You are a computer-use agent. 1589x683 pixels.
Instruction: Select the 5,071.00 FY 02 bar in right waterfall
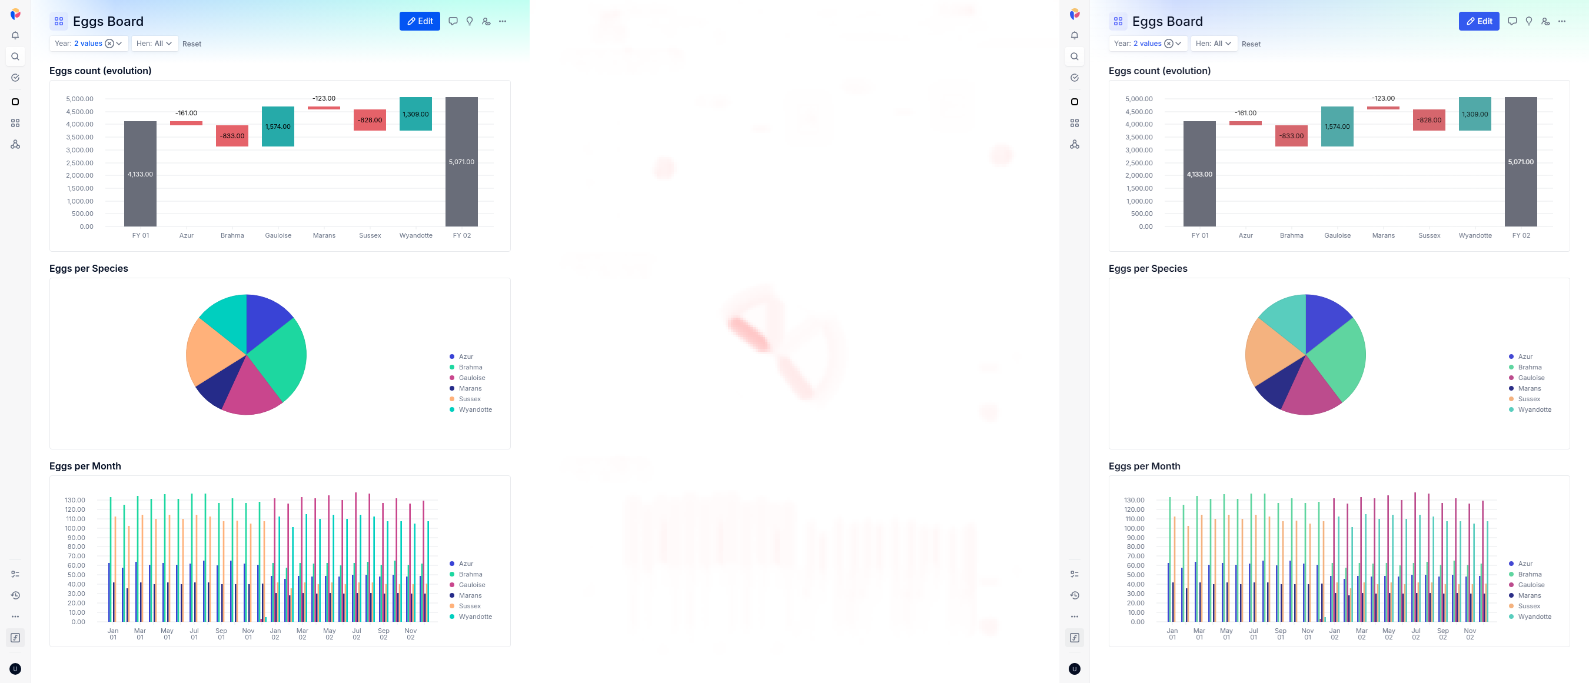coord(1521,162)
